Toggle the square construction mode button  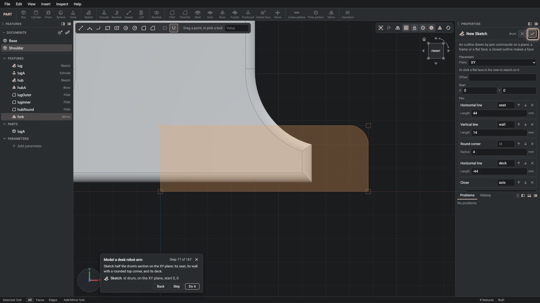point(165,28)
